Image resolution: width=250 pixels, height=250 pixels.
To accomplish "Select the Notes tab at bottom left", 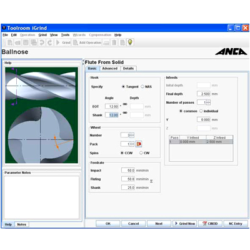I will (22, 224).
